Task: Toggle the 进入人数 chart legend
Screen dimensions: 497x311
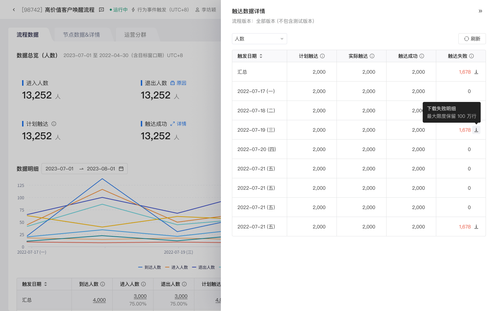Action: pos(176,267)
